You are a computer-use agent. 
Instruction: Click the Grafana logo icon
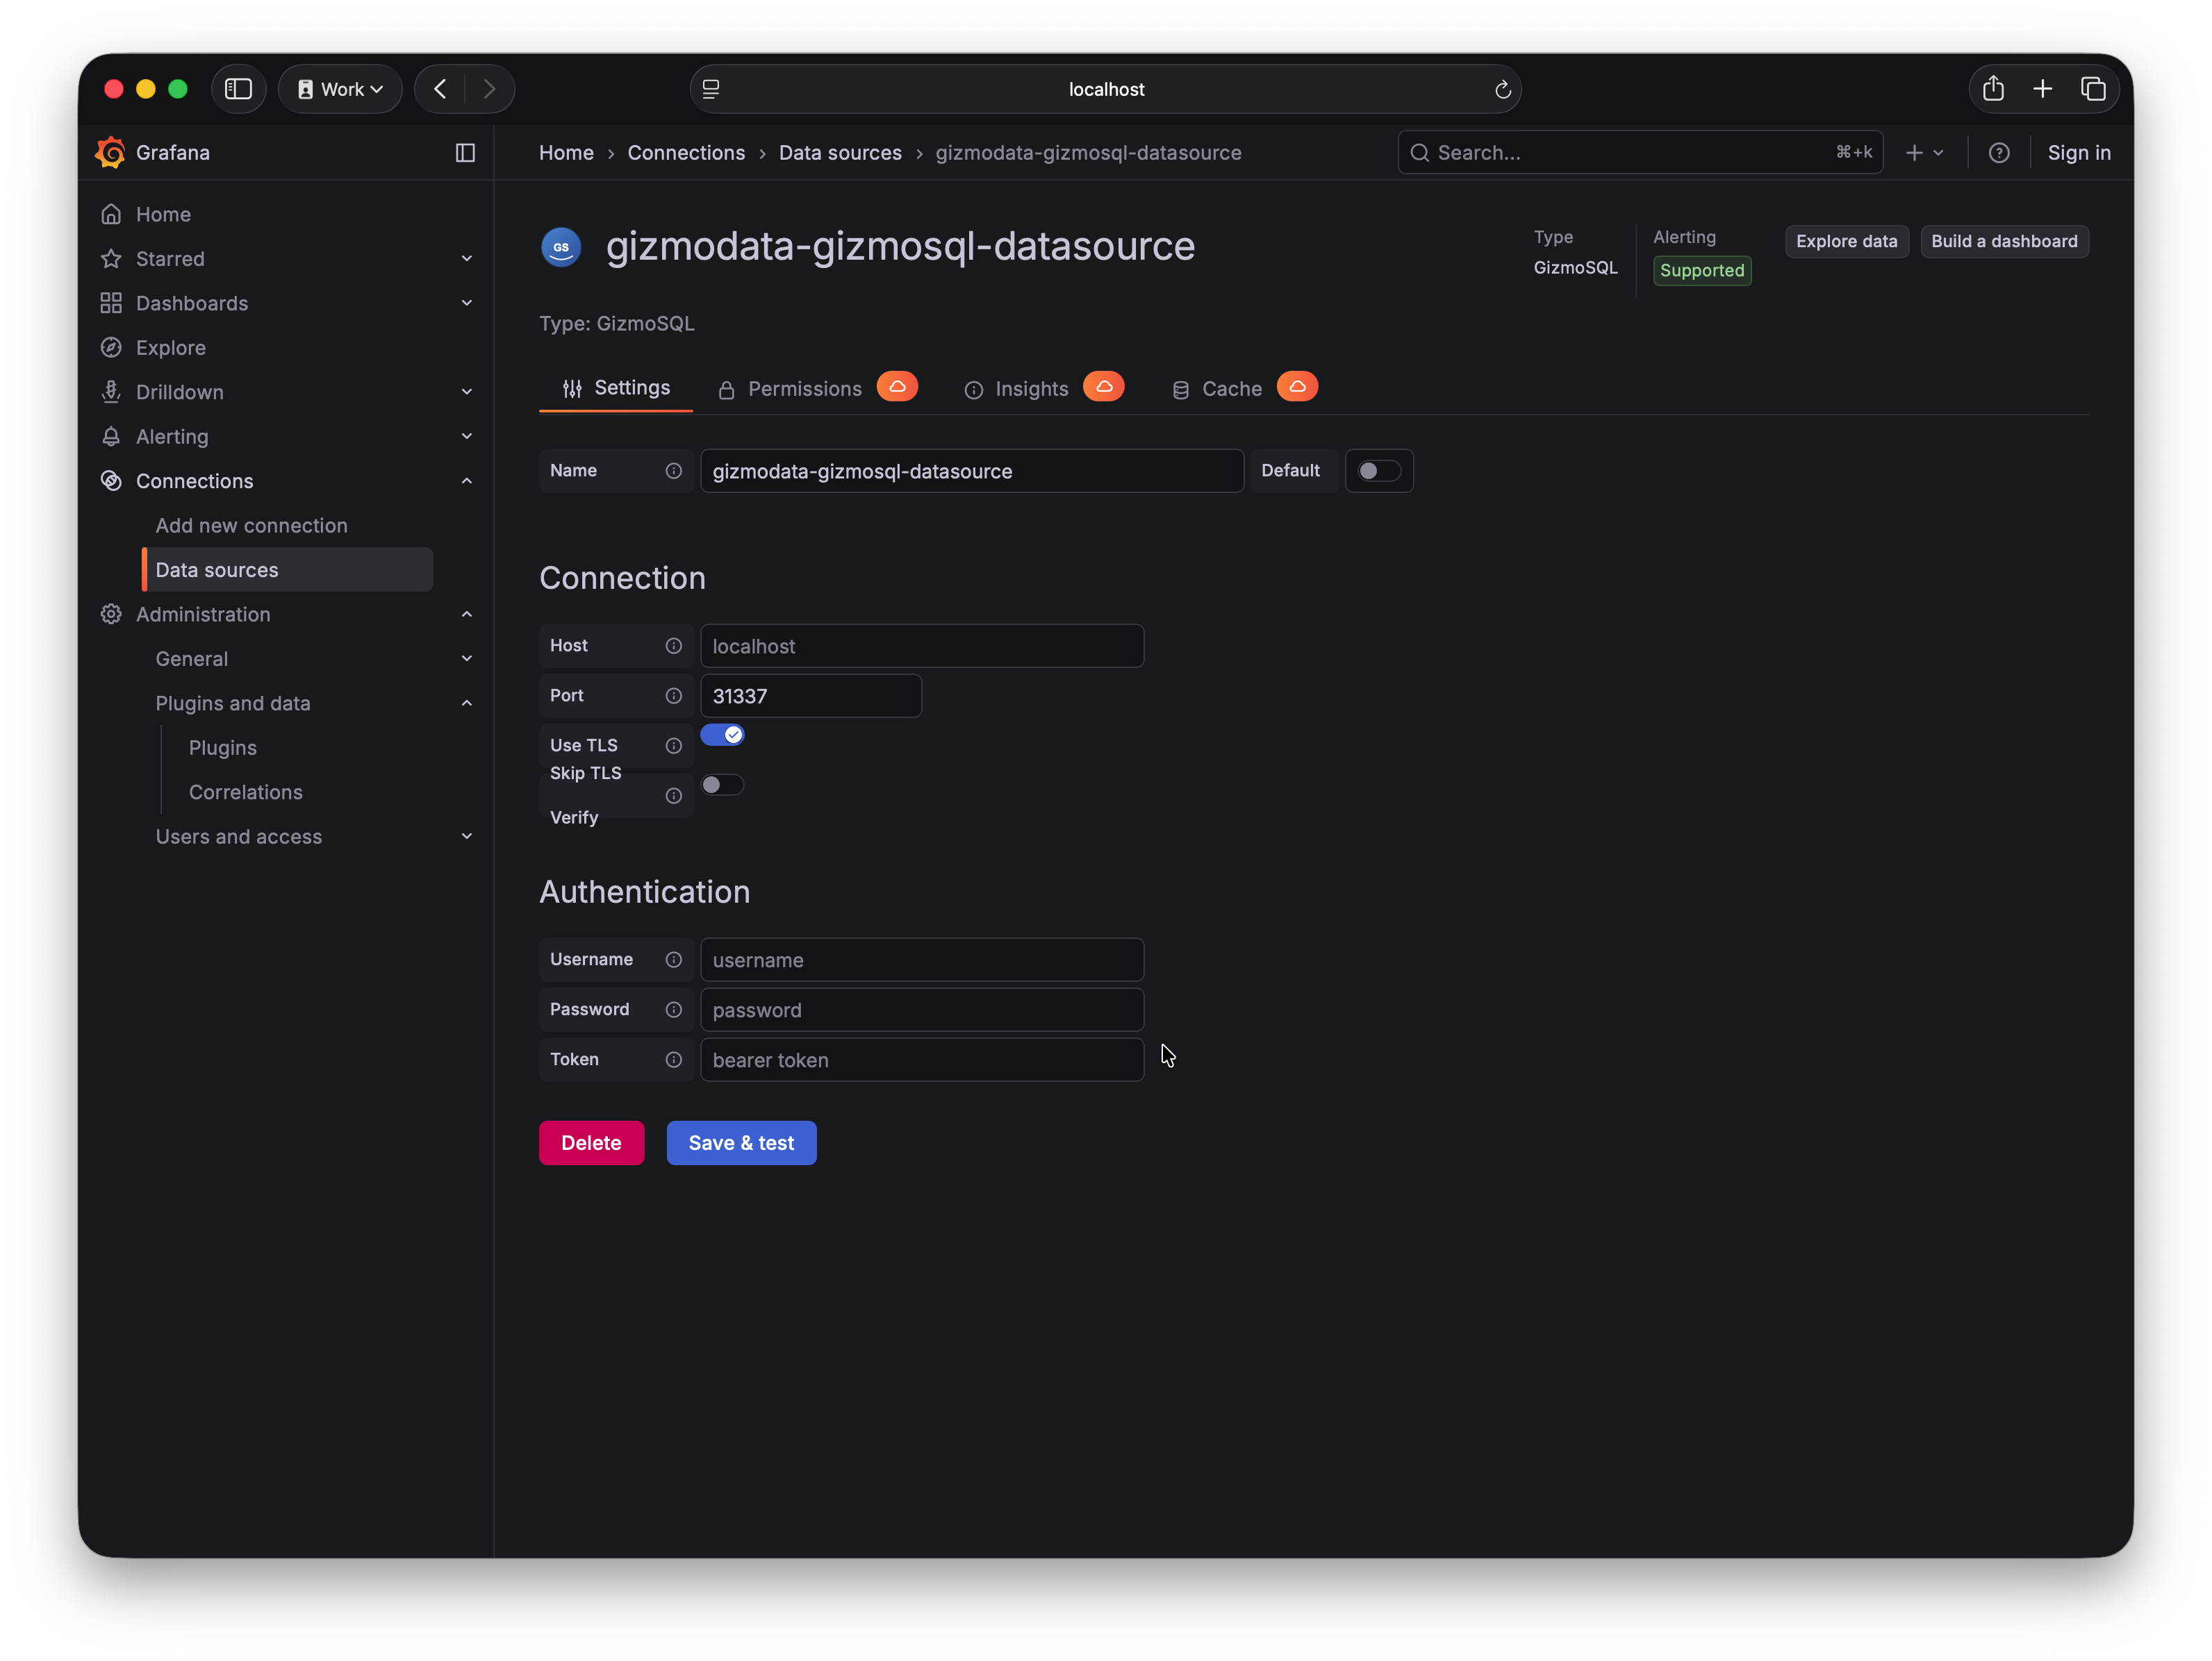click(x=110, y=152)
